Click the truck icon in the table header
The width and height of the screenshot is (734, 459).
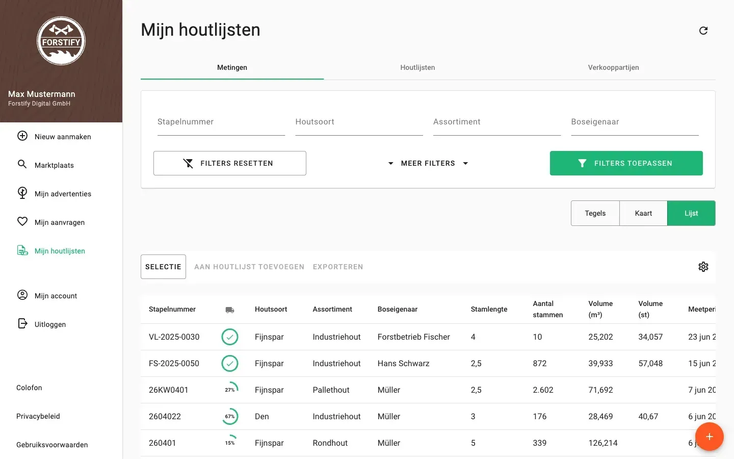pos(230,310)
